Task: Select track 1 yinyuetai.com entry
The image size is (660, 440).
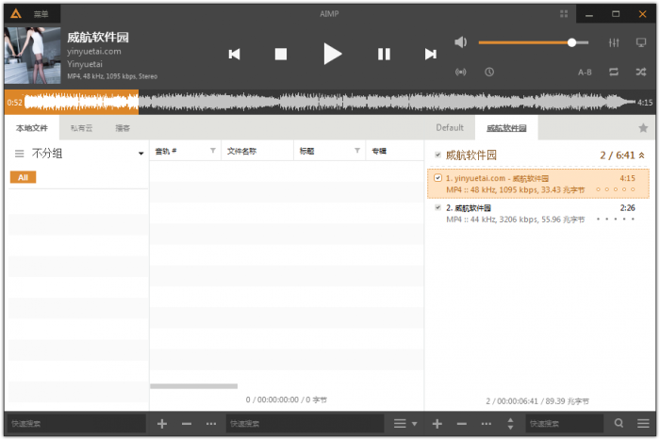Action: [538, 184]
